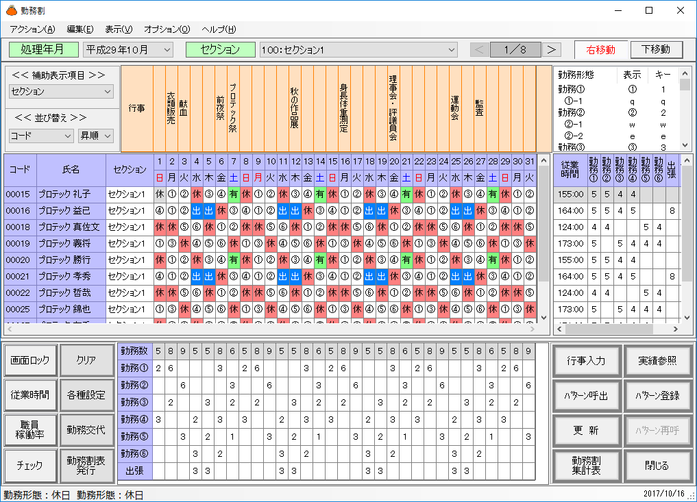Image resolution: width=697 pixels, height=502 pixels.
Task: Toggle the 下移動 direction button
Action: click(657, 49)
